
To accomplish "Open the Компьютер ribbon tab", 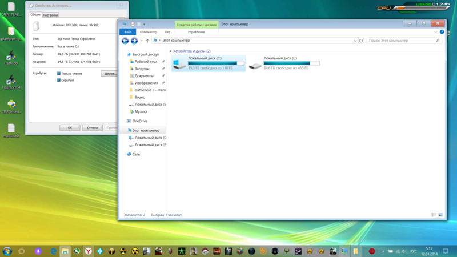I will tap(148, 32).
